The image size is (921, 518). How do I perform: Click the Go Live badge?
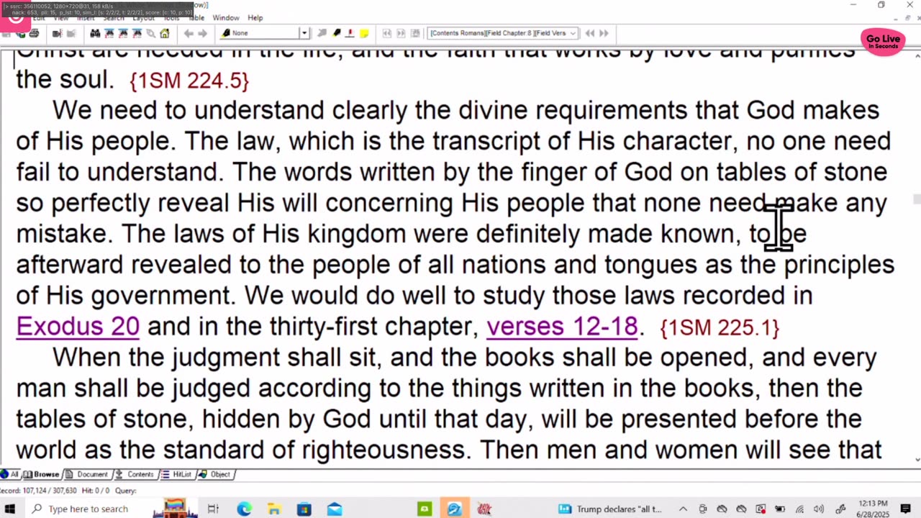pos(883,42)
